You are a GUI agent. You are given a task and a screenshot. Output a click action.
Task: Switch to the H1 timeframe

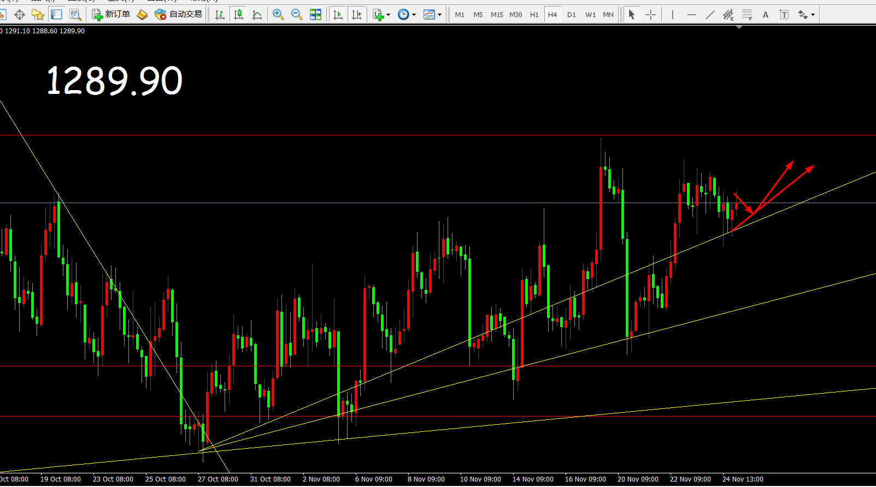click(534, 15)
